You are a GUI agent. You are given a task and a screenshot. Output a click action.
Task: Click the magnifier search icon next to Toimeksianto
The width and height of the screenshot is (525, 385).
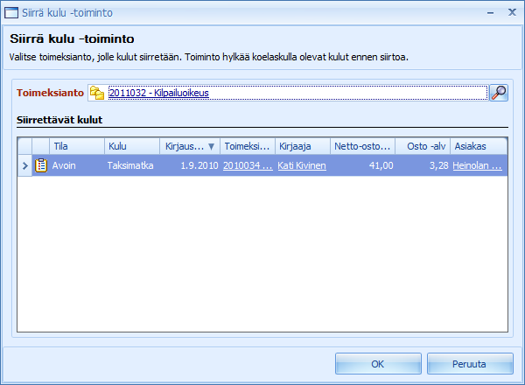tap(499, 93)
